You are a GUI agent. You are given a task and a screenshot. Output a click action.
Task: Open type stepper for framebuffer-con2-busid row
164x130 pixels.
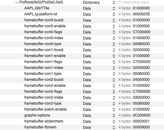point(114,80)
